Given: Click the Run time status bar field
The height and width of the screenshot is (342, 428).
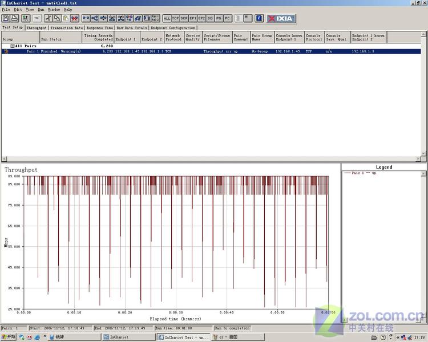Looking at the screenshot, I should pos(183,328).
